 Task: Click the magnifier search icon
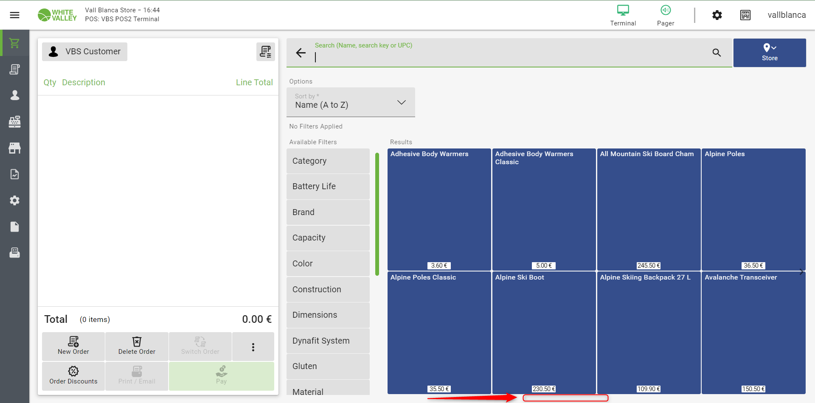coord(717,53)
